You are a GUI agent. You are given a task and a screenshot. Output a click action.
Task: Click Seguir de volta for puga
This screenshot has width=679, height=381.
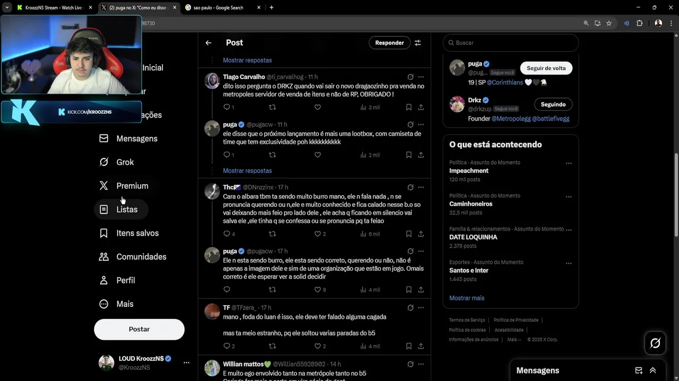tap(546, 68)
